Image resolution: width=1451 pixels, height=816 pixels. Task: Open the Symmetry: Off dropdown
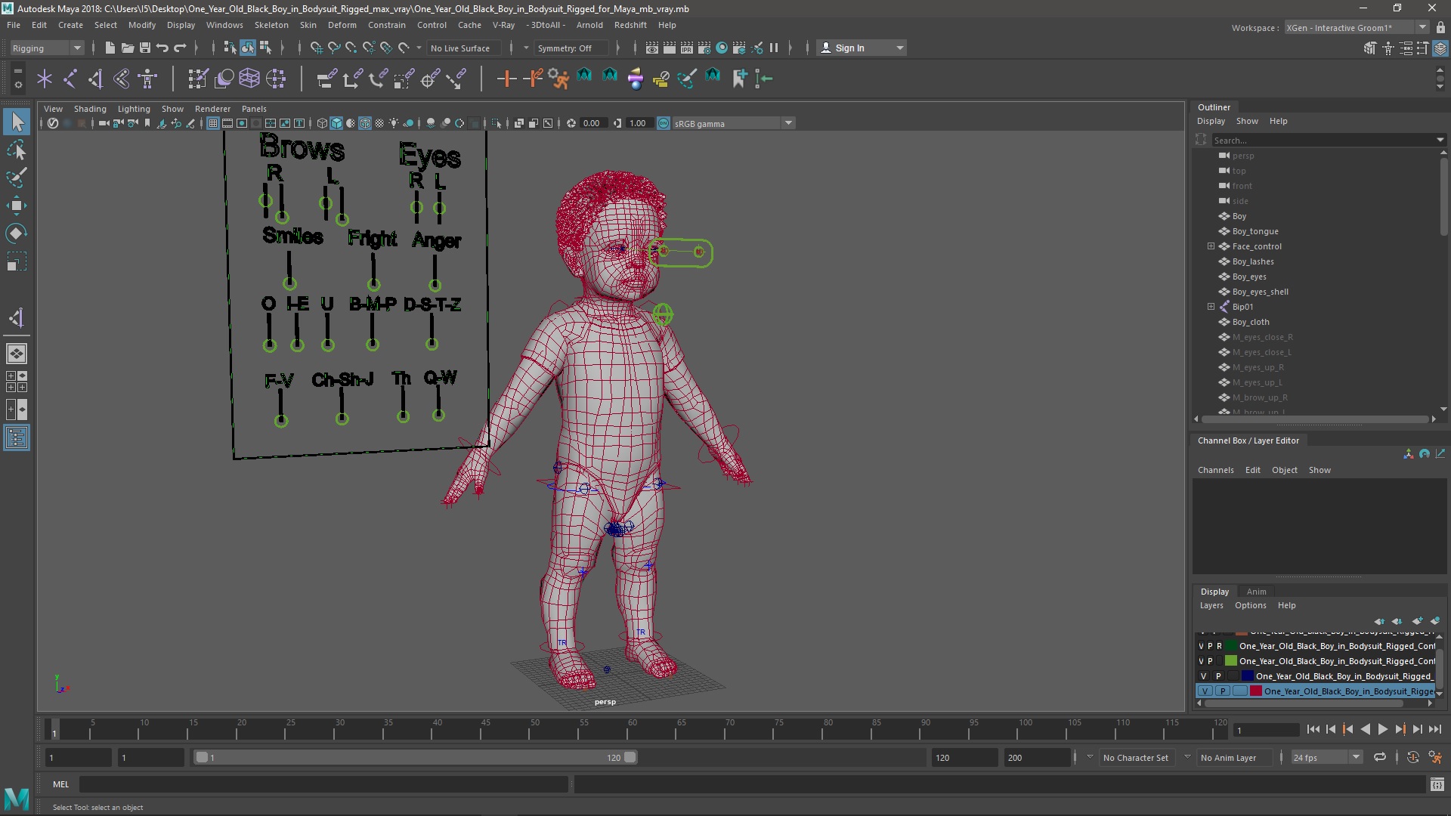(571, 48)
